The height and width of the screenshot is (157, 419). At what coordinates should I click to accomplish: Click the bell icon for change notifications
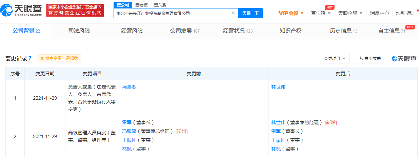[x=42, y=58]
